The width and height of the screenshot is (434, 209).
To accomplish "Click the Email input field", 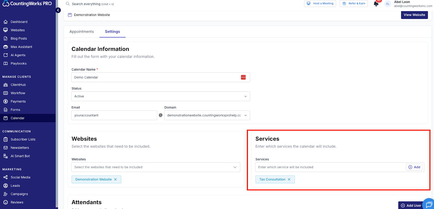I will [114, 115].
